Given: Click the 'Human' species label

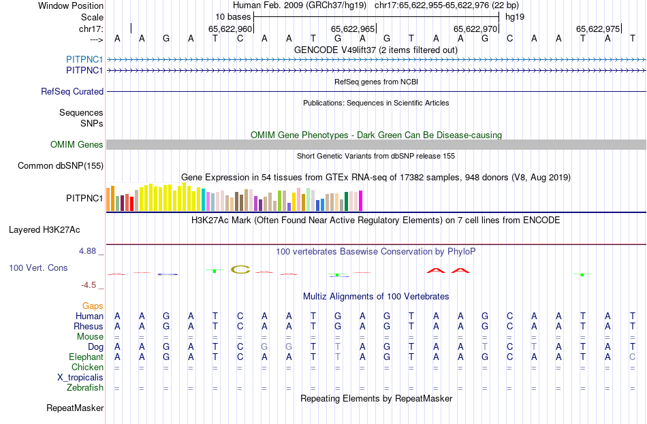Looking at the screenshot, I should 89,316.
